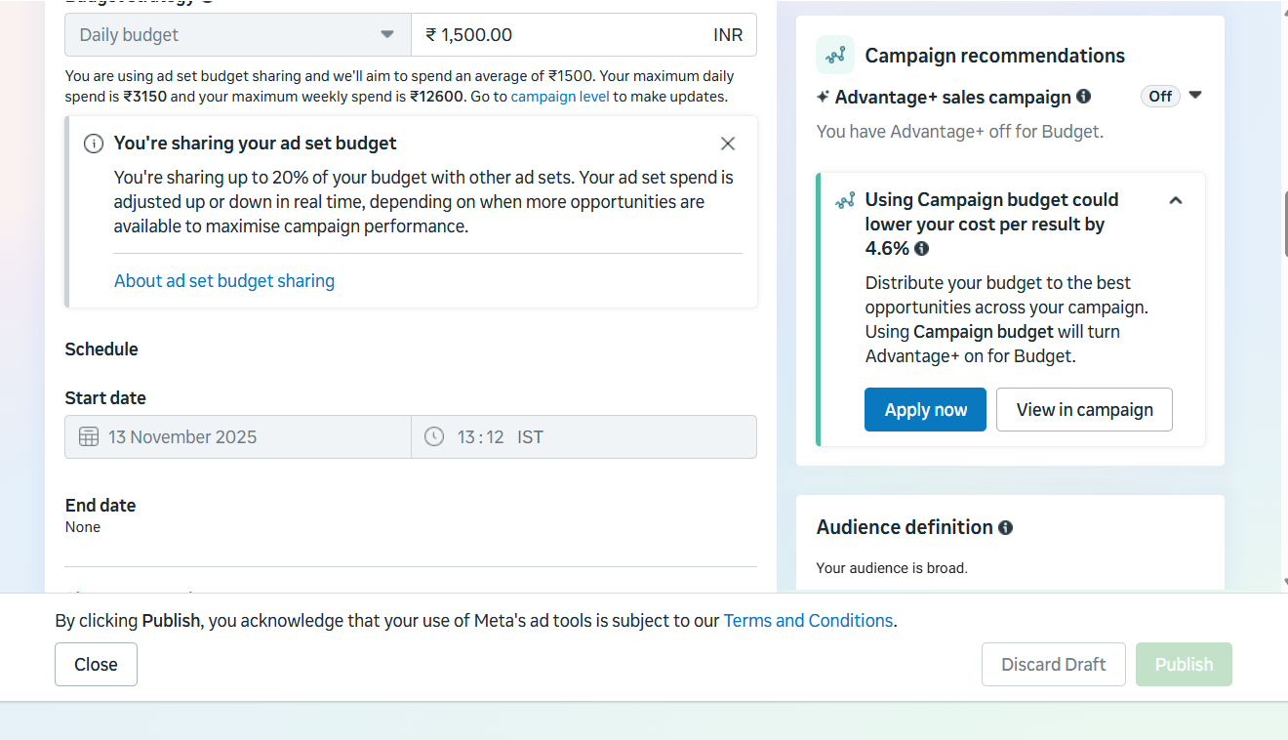
Task: Toggle the Advantage+ Off switch
Action: tap(1160, 97)
